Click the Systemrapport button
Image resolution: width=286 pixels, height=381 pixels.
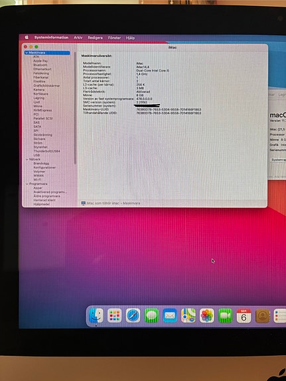click(279, 160)
